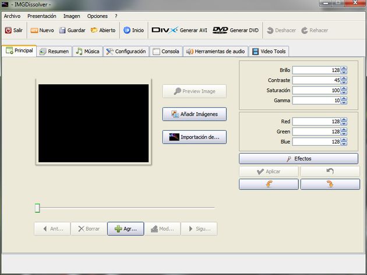367x275 pixels.
Task: Click the Aplicar button
Action: tap(269, 172)
